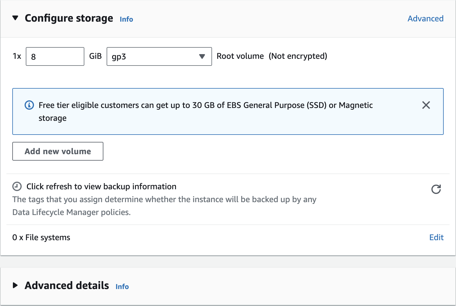Open the gp3 volume type dropdown
Screen dimensions: 456x306
[159, 56]
